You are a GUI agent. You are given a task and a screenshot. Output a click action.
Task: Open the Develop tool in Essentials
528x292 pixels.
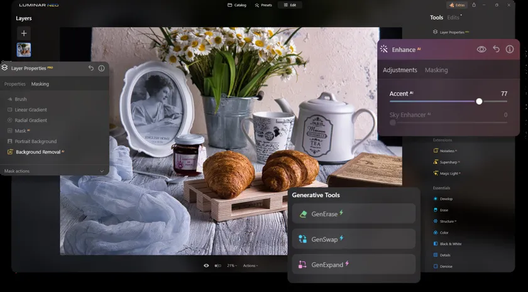pyautogui.click(x=446, y=199)
